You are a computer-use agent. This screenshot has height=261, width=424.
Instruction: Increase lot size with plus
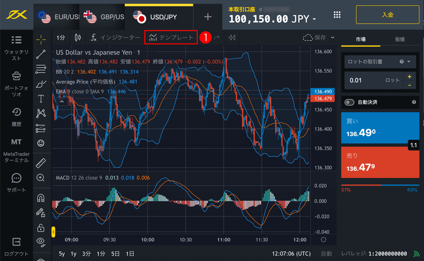[410, 76]
